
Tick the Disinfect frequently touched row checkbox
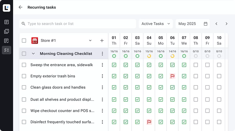(24, 122)
